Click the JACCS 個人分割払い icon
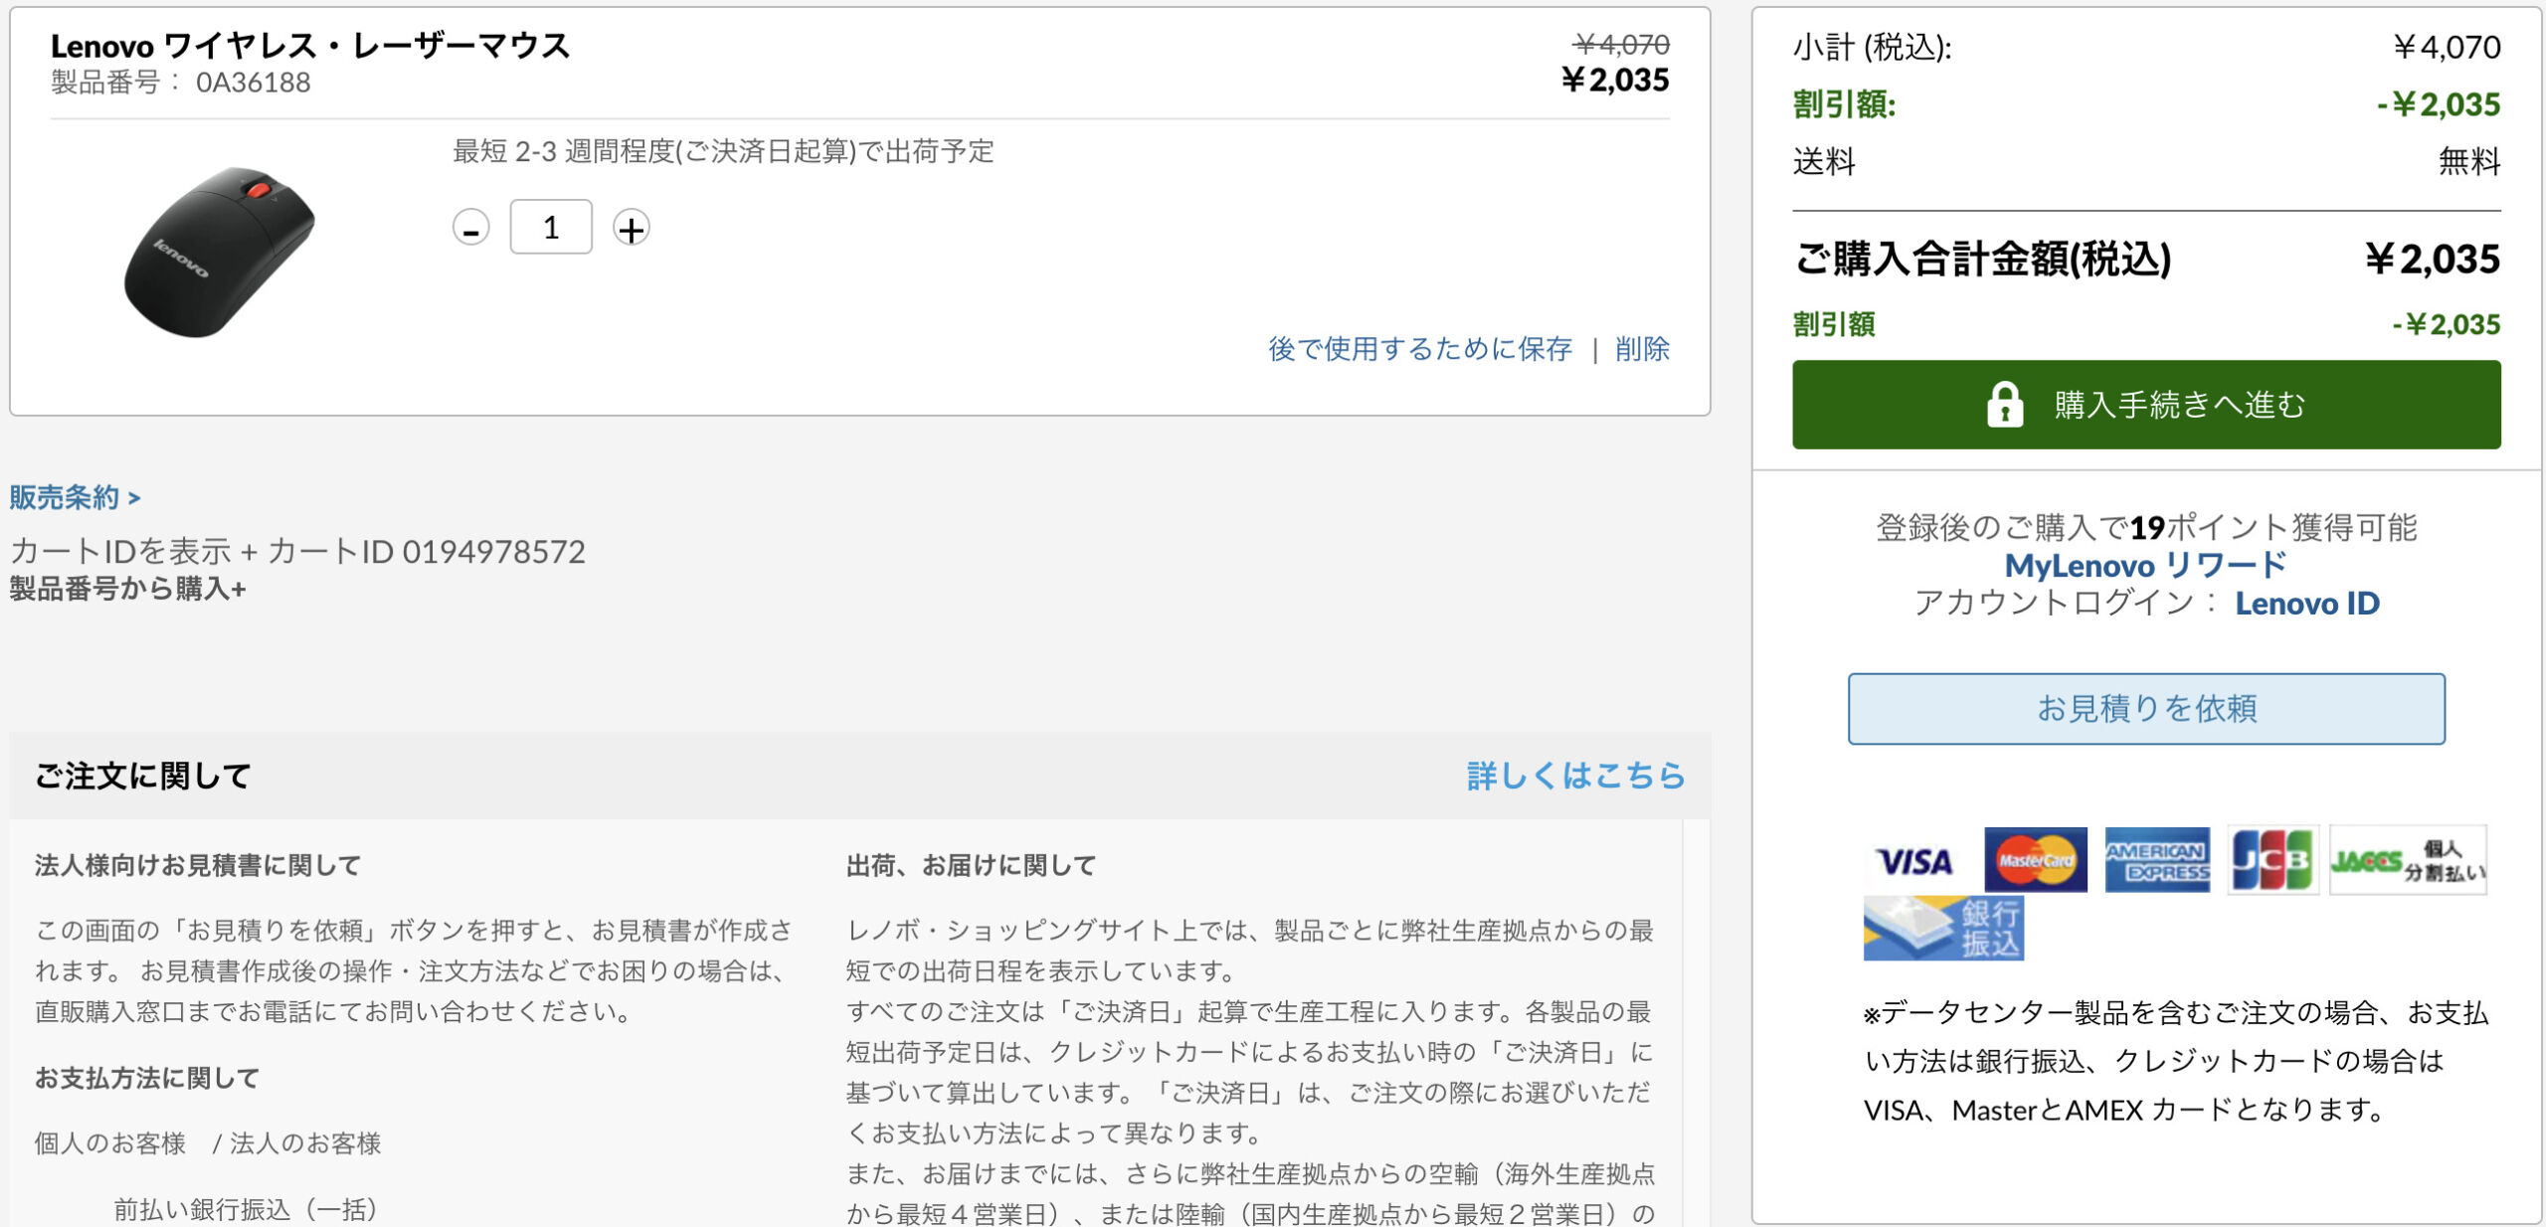This screenshot has width=2546, height=1227. (2408, 860)
